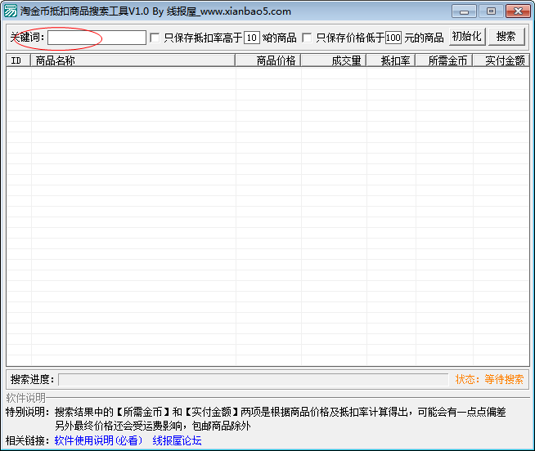Sort by 商品名称 column header
The image size is (535, 451).
(133, 60)
